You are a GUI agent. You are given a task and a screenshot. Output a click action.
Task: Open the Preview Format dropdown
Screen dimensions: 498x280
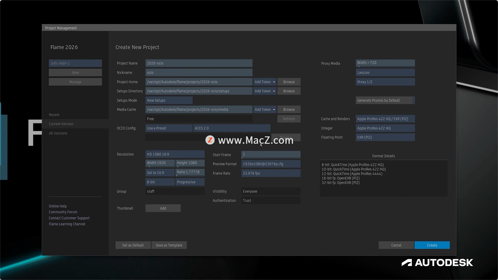pyautogui.click(x=271, y=164)
